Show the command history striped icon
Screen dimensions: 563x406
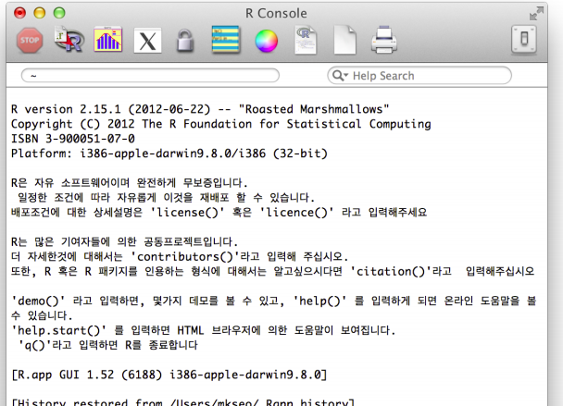[x=226, y=40]
